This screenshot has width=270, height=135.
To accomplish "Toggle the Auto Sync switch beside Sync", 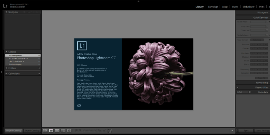I will click(238, 131).
